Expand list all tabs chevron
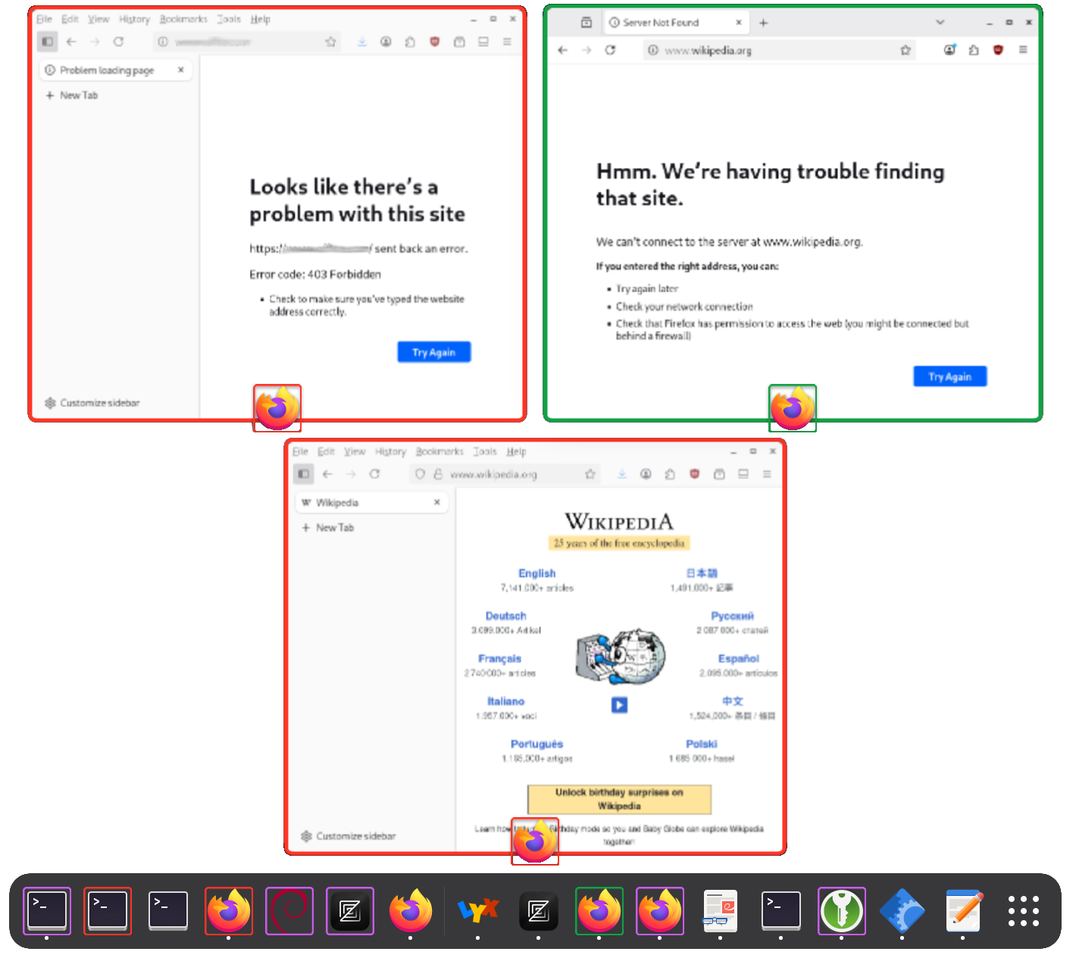 pos(940,23)
